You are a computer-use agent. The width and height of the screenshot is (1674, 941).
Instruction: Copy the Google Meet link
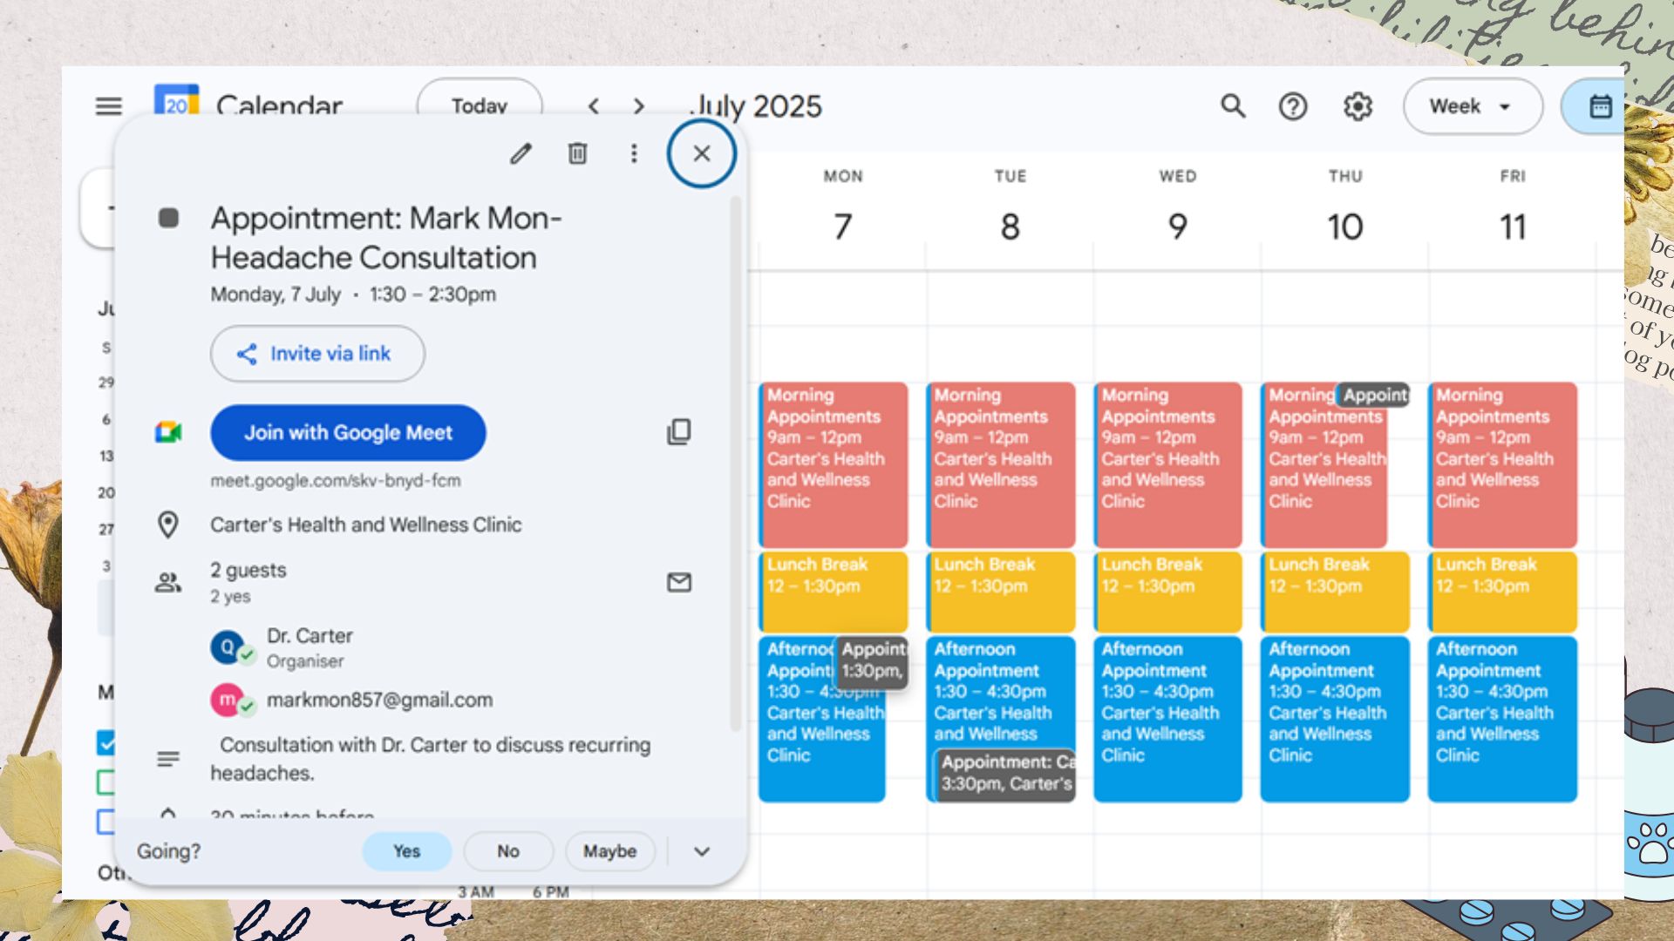point(679,432)
